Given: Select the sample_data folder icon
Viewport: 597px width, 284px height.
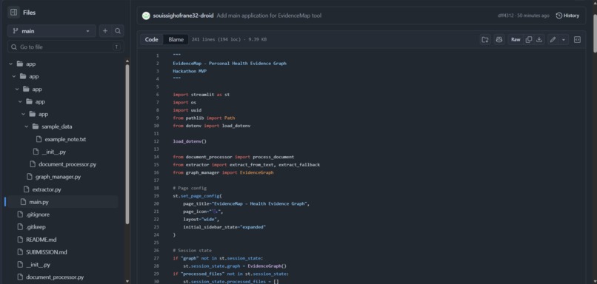Looking at the screenshot, I should pos(36,126).
